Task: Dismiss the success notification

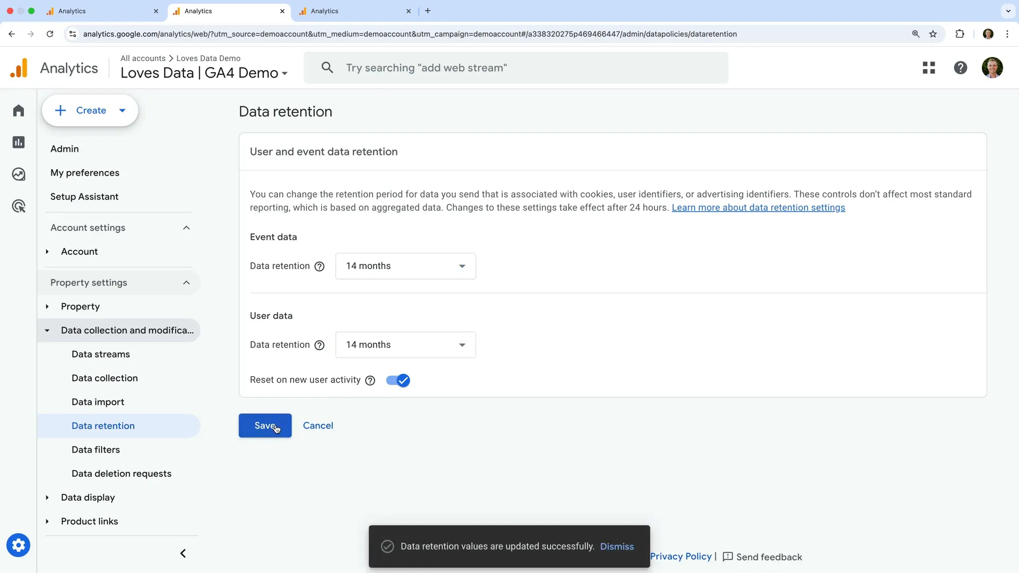Action: 617,546
